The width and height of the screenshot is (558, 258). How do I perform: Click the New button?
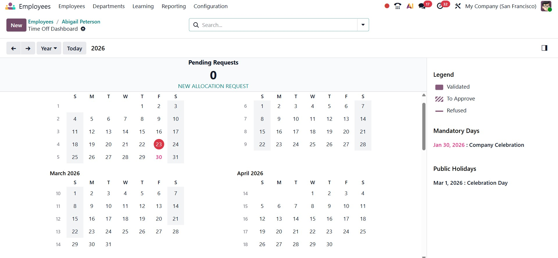pyautogui.click(x=16, y=25)
